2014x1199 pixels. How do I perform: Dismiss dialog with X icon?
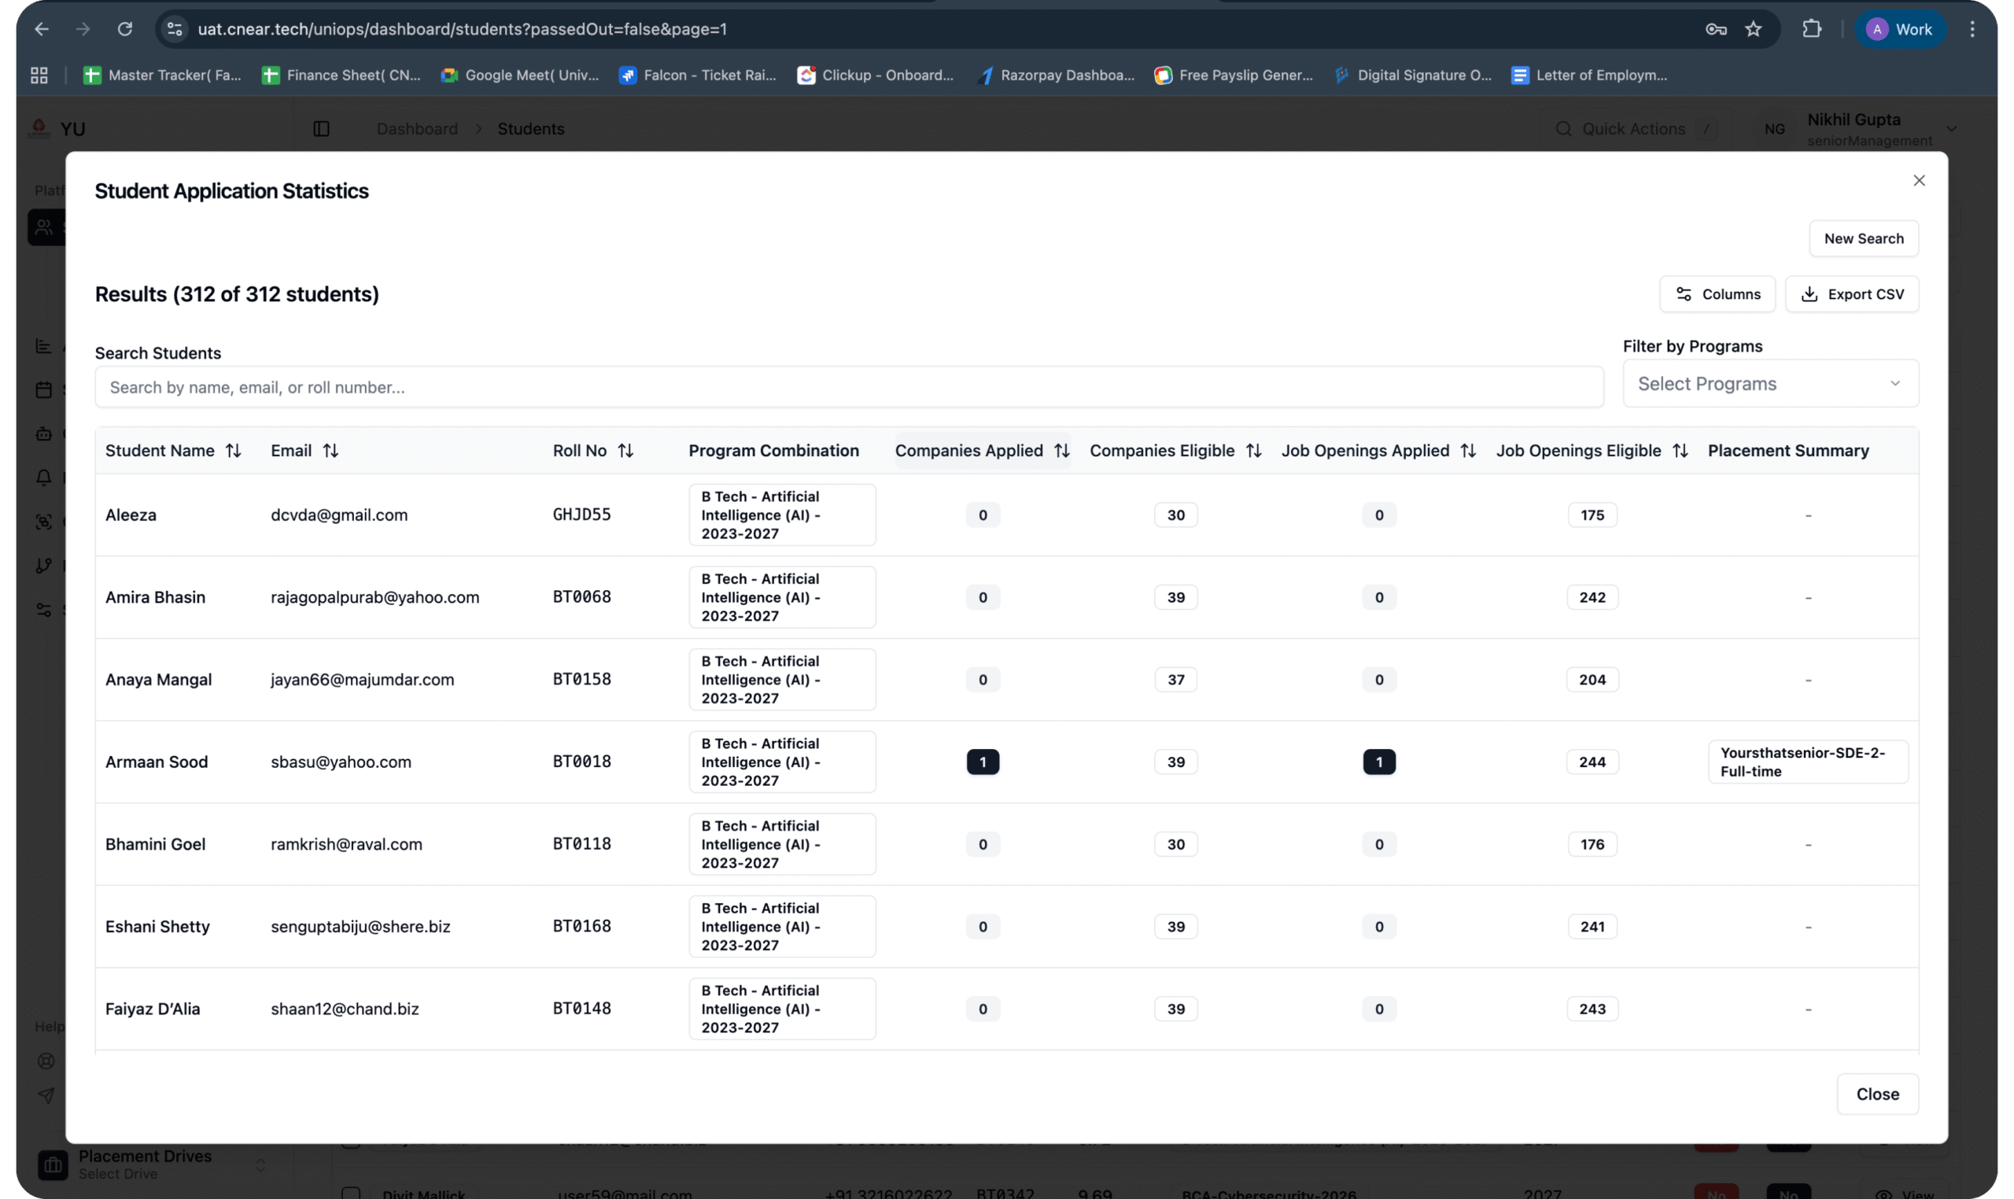[x=1919, y=180]
